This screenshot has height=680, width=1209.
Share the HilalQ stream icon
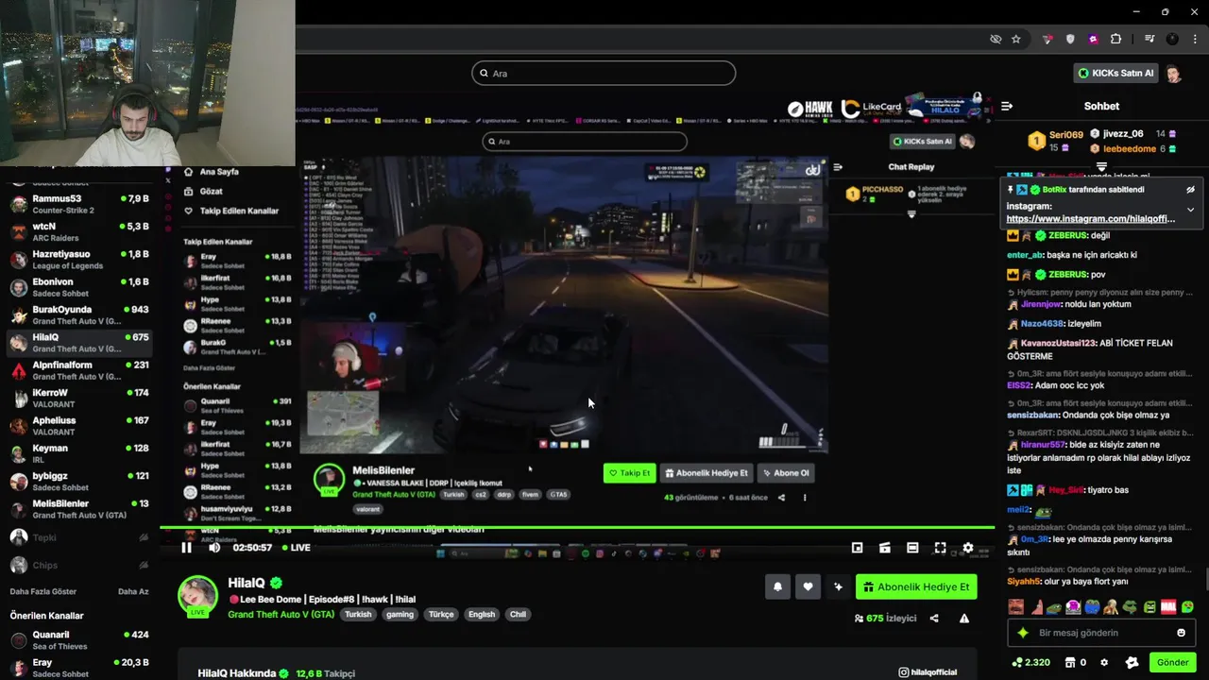[x=934, y=619]
